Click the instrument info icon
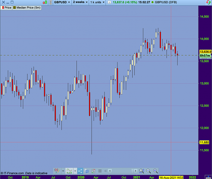Image resolution: width=212 pixels, height=179 pixels. click(x=109, y=2)
